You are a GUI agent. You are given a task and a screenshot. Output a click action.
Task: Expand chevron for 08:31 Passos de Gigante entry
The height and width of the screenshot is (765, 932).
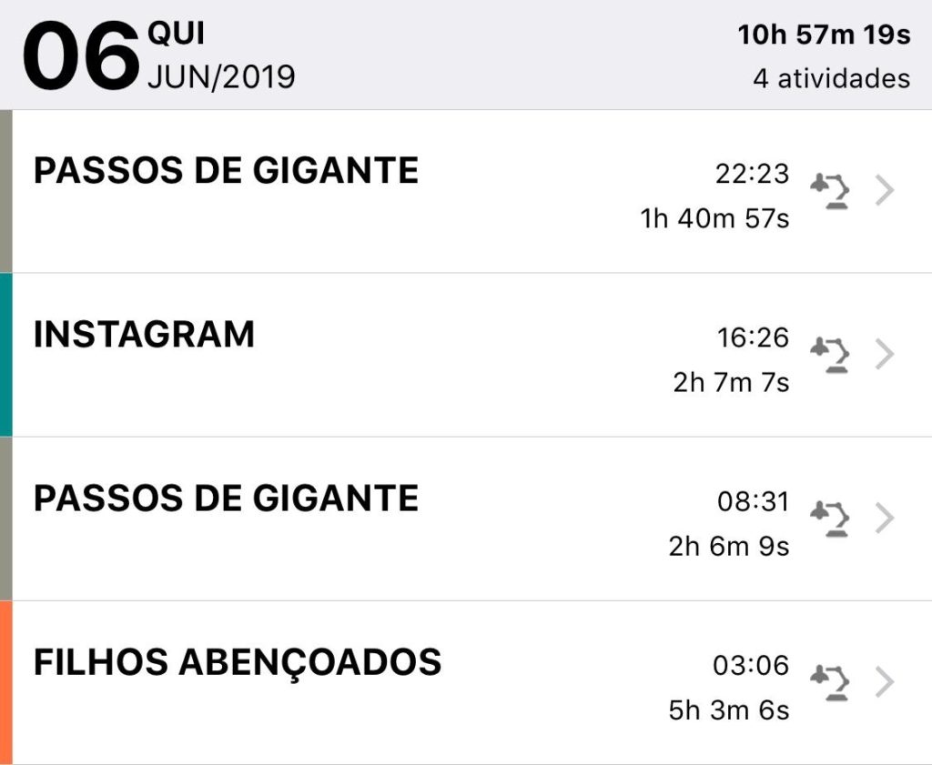pyautogui.click(x=885, y=518)
